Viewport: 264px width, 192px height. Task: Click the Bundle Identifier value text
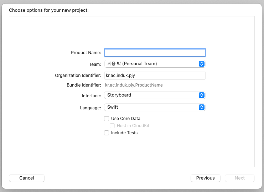coord(134,85)
